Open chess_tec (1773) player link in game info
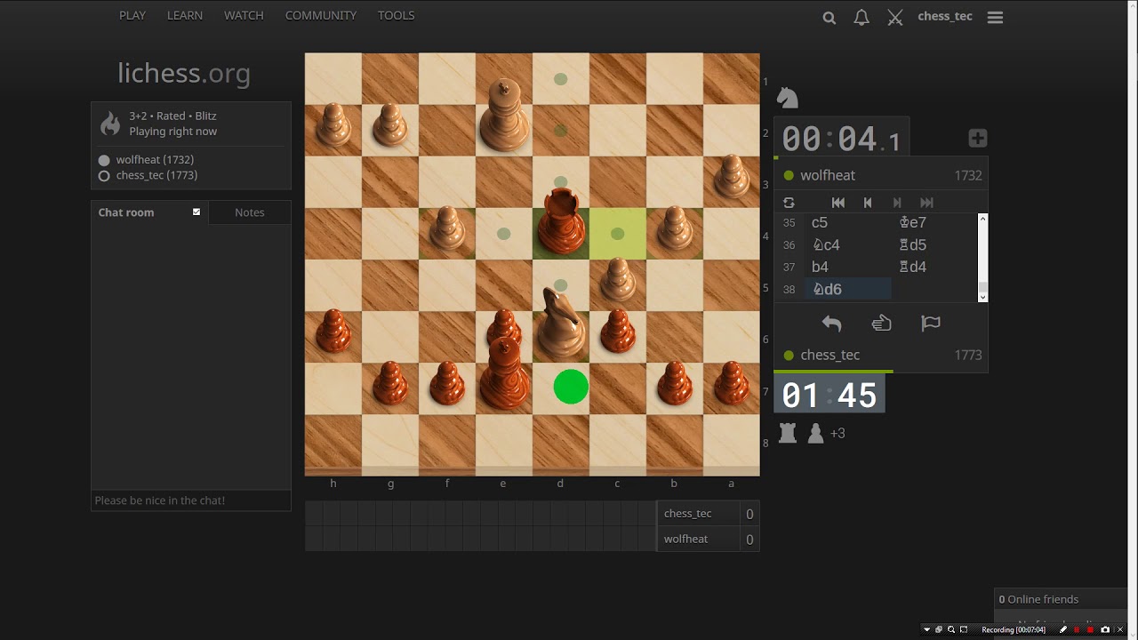 pos(156,175)
